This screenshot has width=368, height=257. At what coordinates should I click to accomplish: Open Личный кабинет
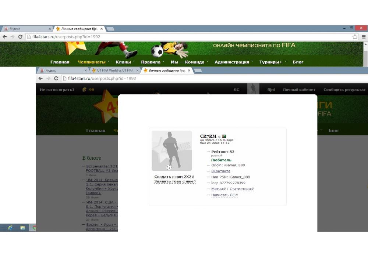tap(299, 90)
